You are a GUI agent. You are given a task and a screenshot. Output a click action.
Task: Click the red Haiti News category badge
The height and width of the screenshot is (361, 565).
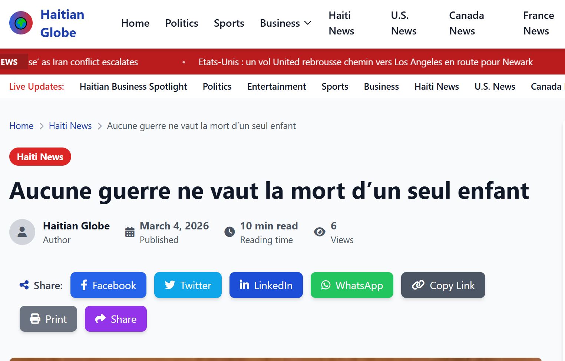[40, 157]
